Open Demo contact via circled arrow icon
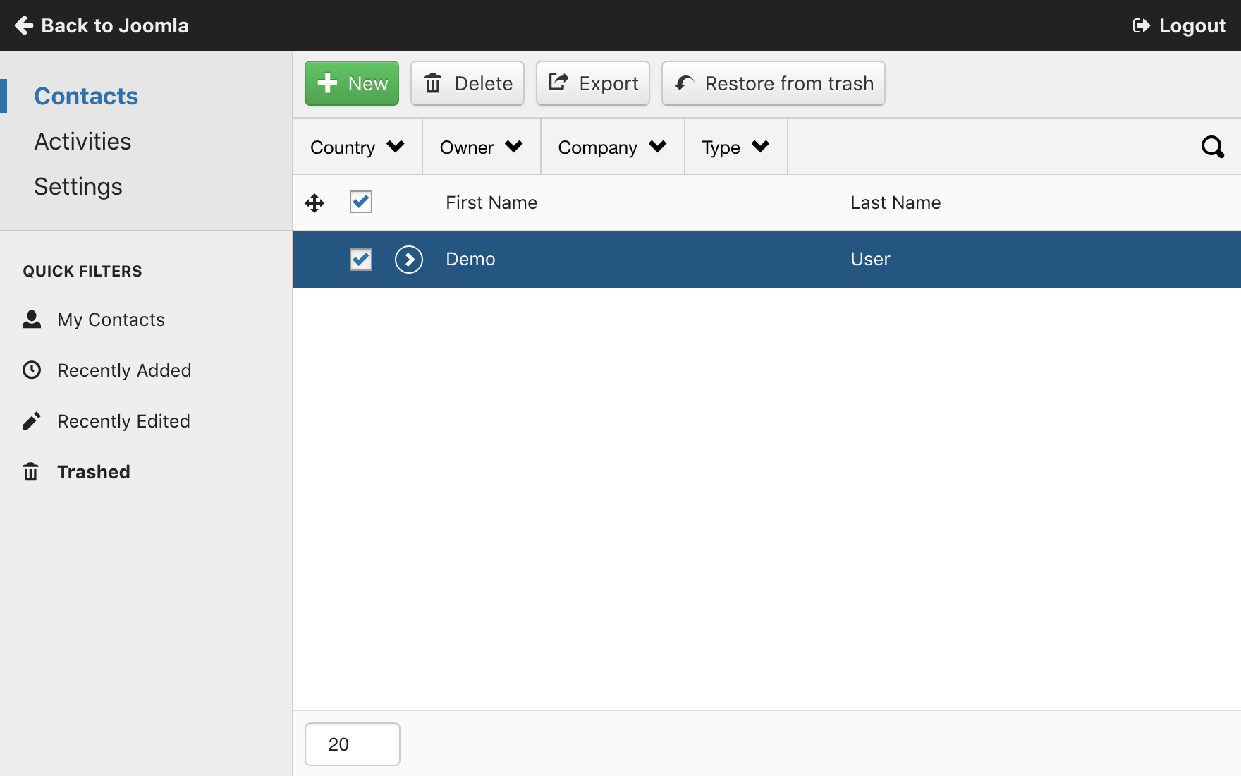1241x776 pixels. (x=409, y=260)
